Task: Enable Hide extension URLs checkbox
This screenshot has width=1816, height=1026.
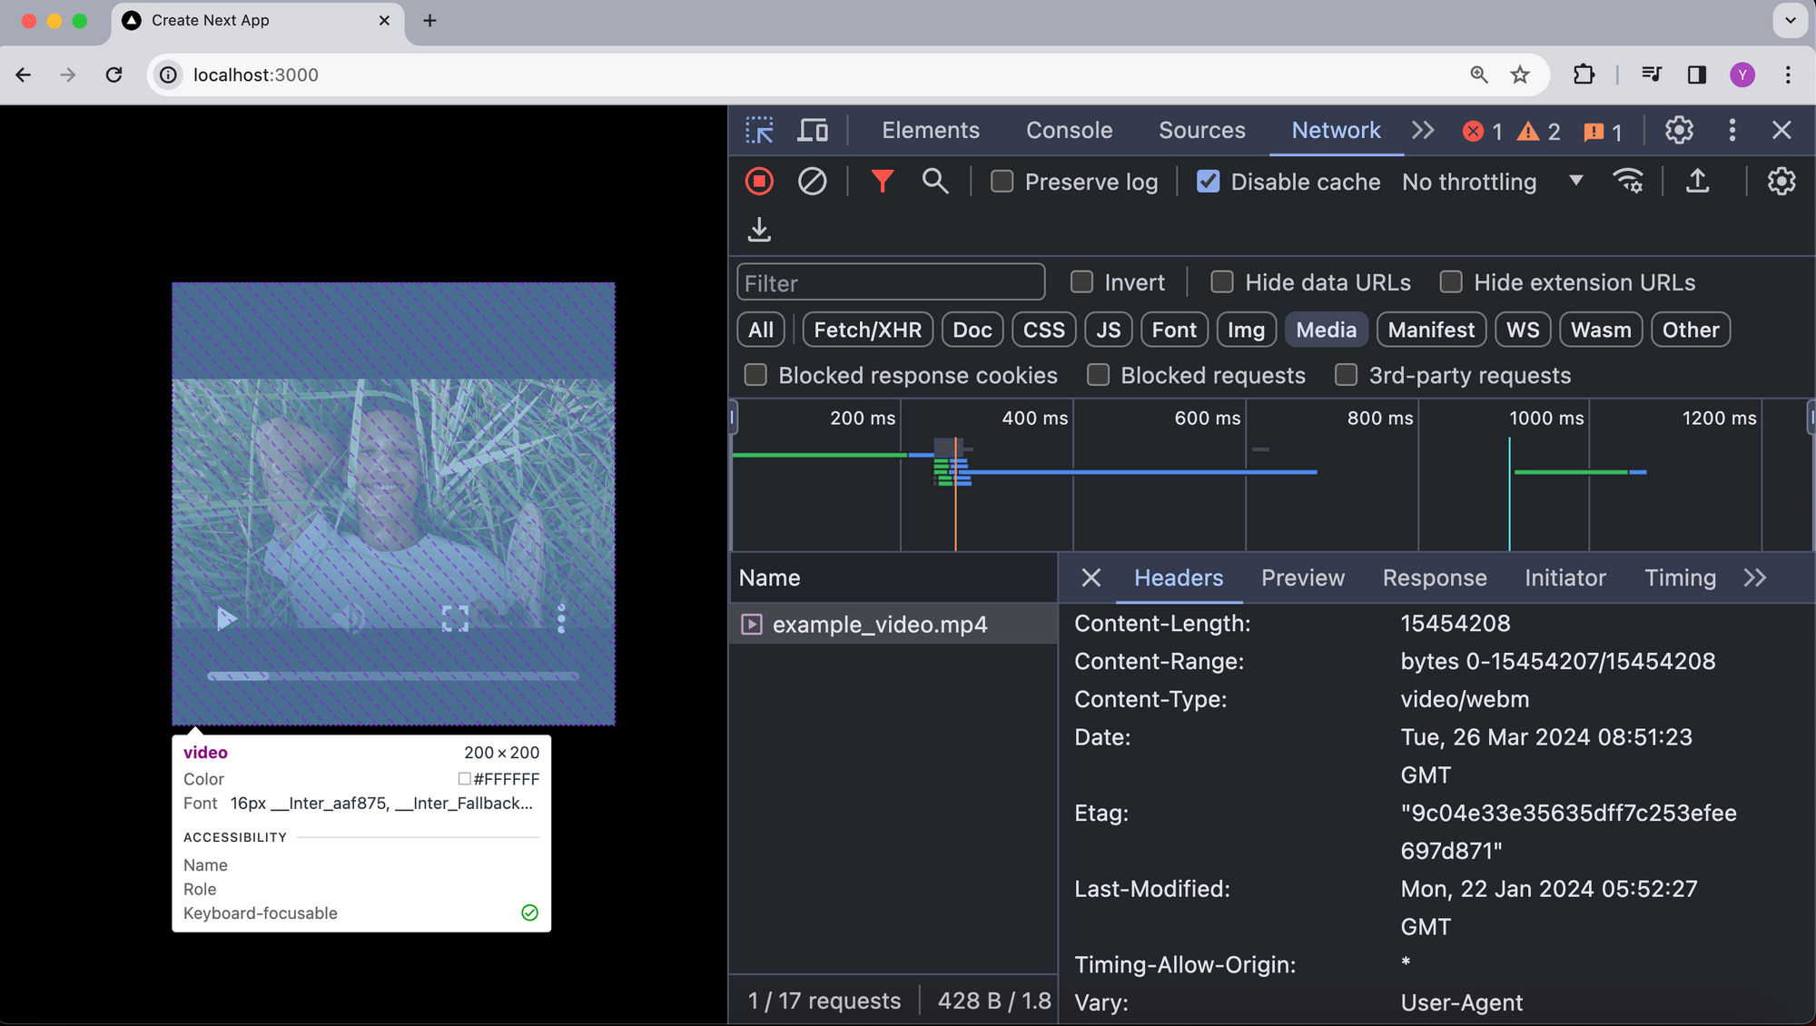Action: point(1451,282)
